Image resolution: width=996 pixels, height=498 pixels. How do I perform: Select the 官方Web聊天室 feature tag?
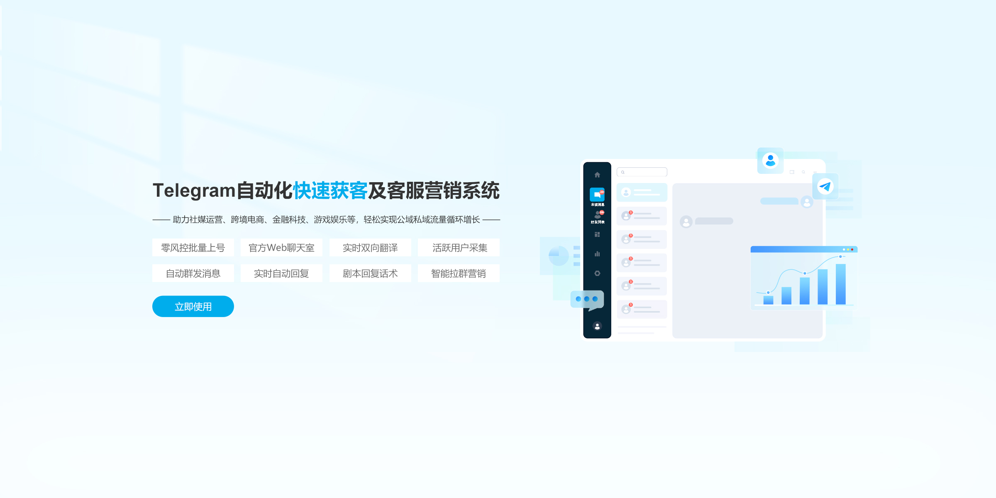click(x=281, y=248)
